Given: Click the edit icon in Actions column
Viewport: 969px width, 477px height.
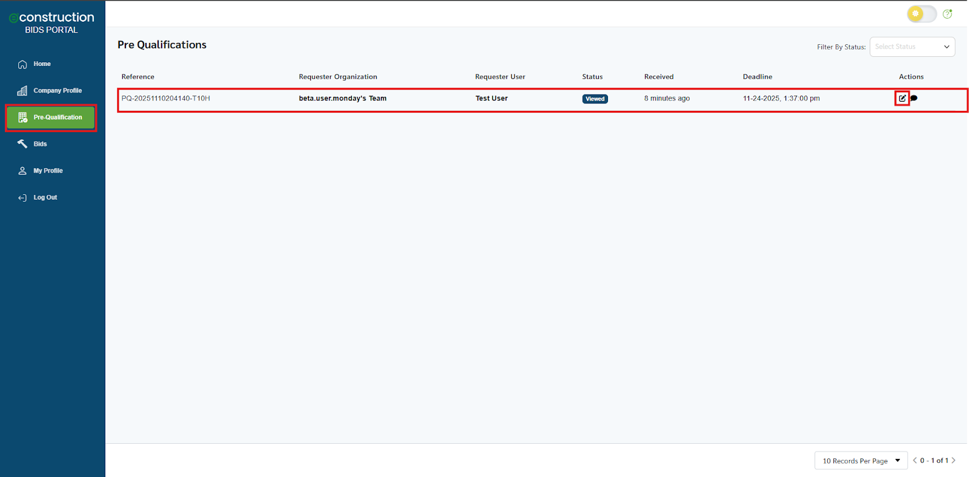Looking at the screenshot, I should tap(902, 98).
